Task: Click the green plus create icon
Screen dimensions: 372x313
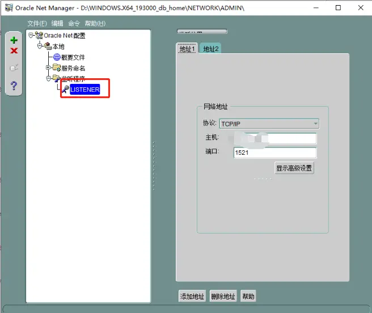Action: click(14, 40)
